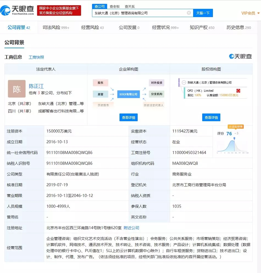Click the 经营状态 value 在业
This screenshot has width=261, height=273.
pos(176,142)
